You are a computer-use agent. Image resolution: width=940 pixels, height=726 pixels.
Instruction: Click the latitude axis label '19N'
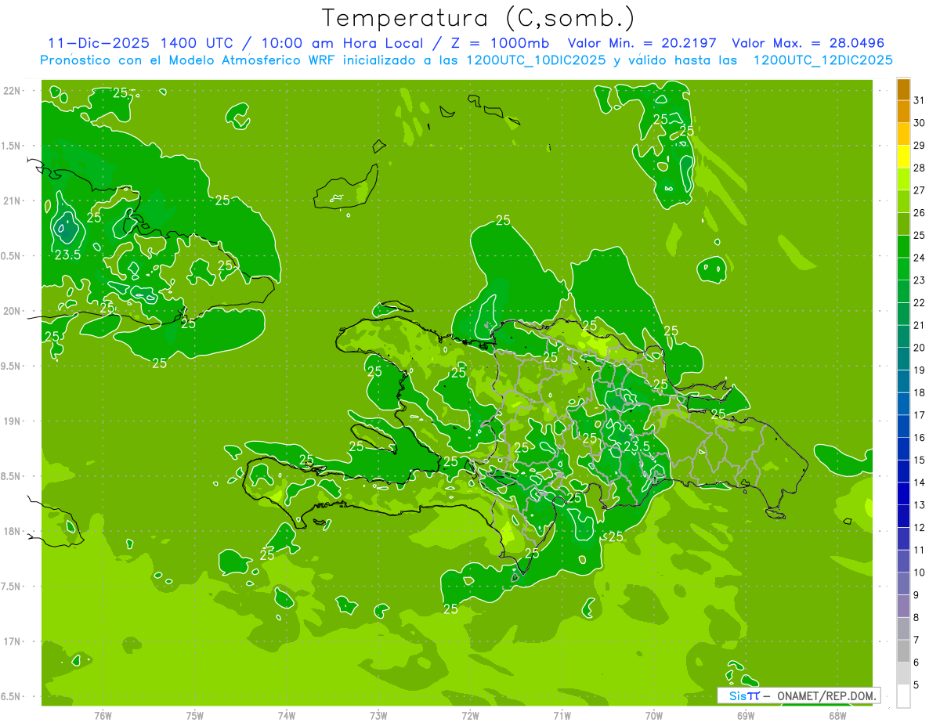point(12,421)
